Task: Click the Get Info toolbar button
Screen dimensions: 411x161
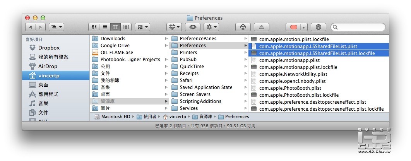Action: (319, 27)
